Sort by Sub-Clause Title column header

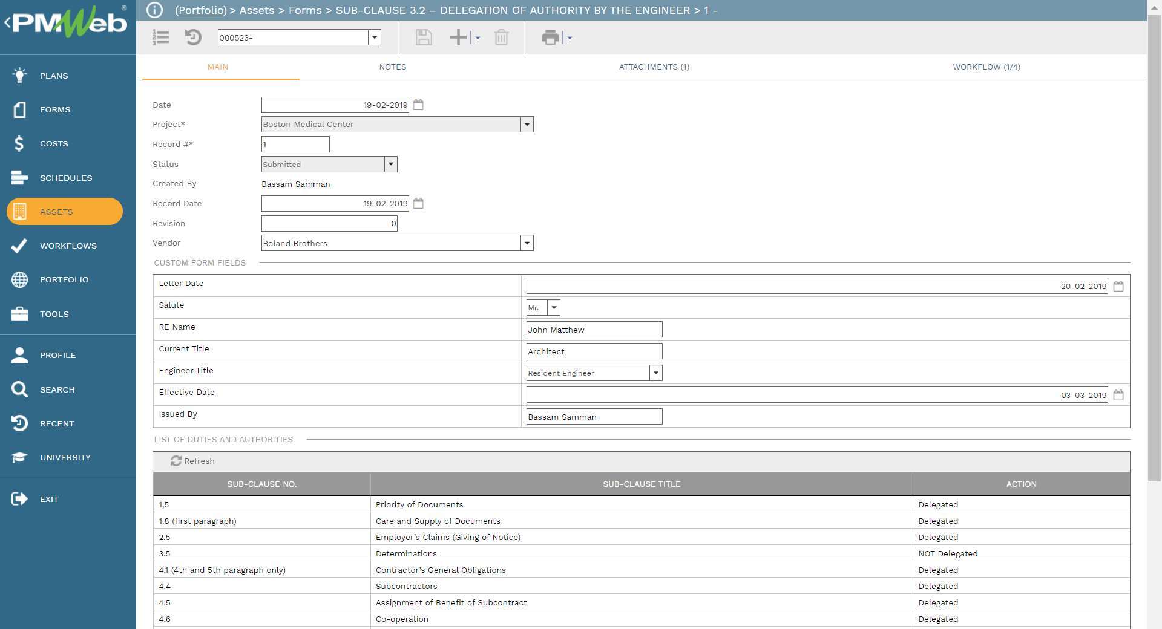click(x=642, y=484)
